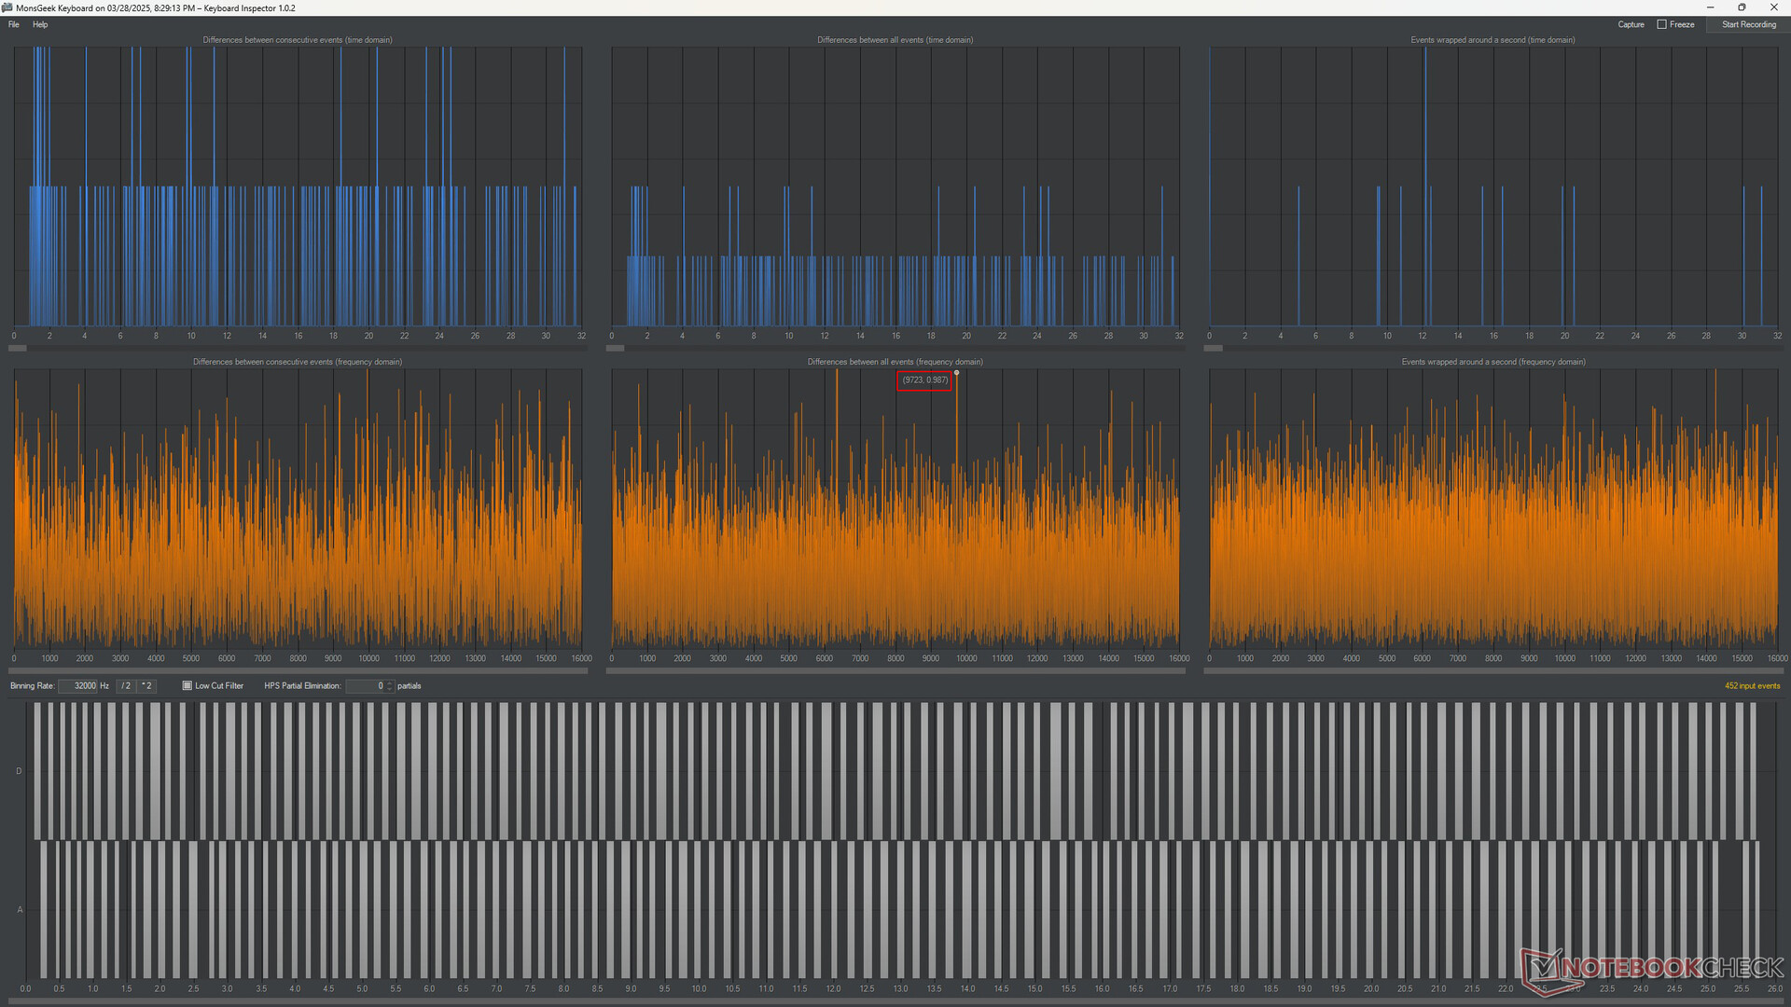The height and width of the screenshot is (1007, 1791).
Task: Click the scrollbar under all events frequency plot
Action: click(x=895, y=670)
